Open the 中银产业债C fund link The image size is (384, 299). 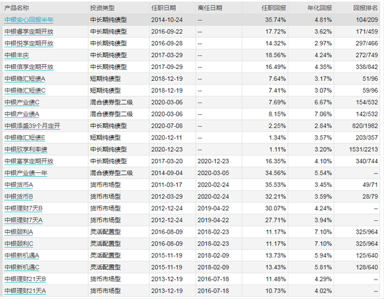click(x=22, y=102)
